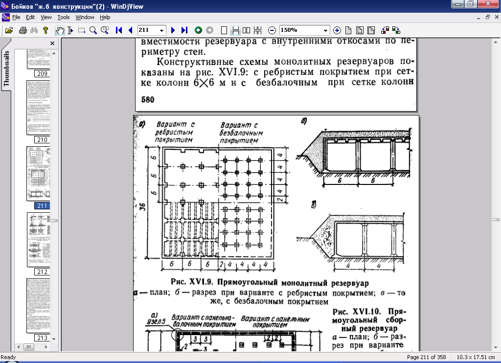Select the hand Drag tool
Image resolution: width=501 pixels, height=363 pixels.
(x=60, y=30)
